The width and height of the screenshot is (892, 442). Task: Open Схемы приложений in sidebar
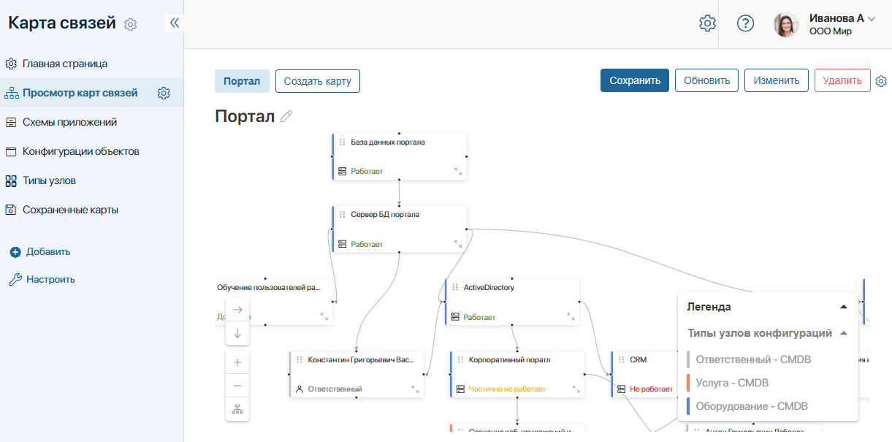(x=69, y=122)
